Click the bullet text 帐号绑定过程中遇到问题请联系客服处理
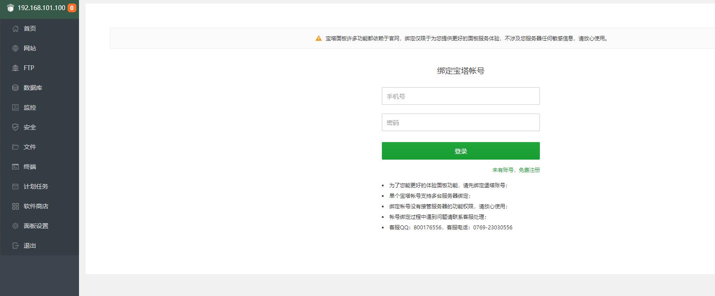 coord(438,217)
